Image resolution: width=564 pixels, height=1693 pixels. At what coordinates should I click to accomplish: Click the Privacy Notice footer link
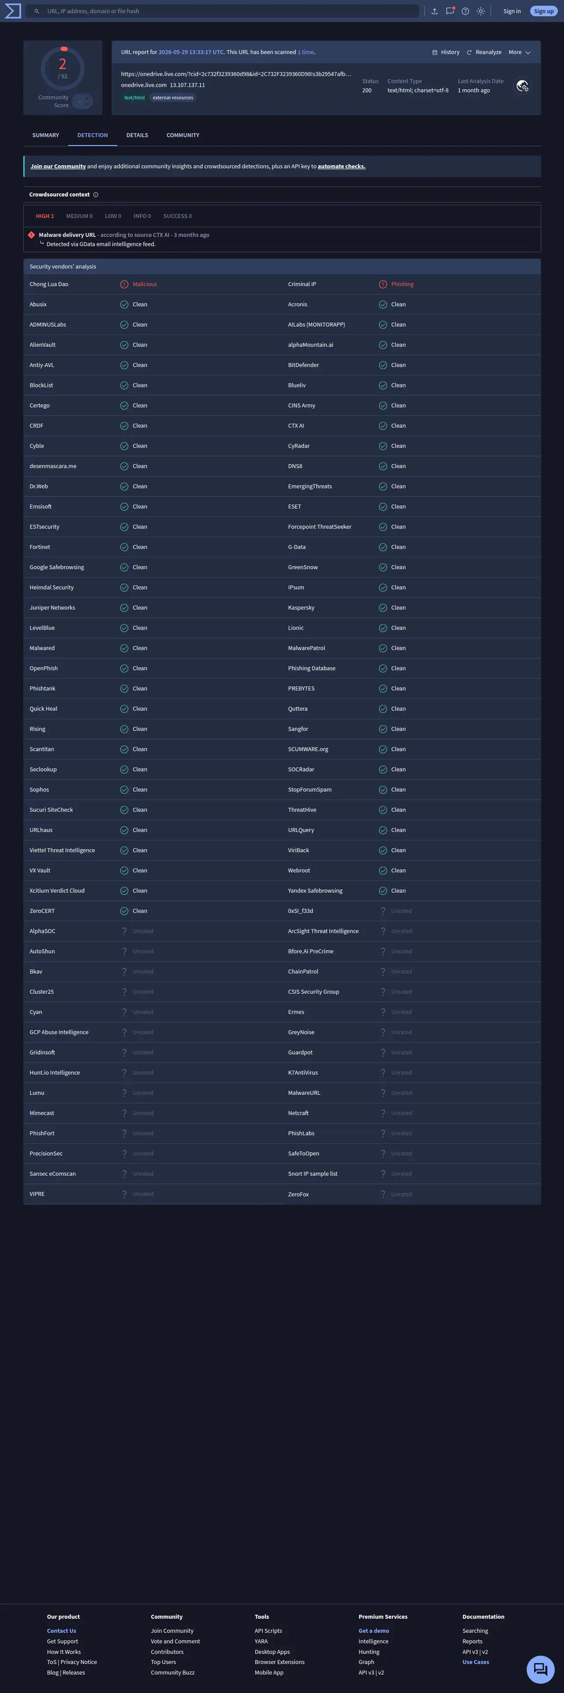(79, 1662)
